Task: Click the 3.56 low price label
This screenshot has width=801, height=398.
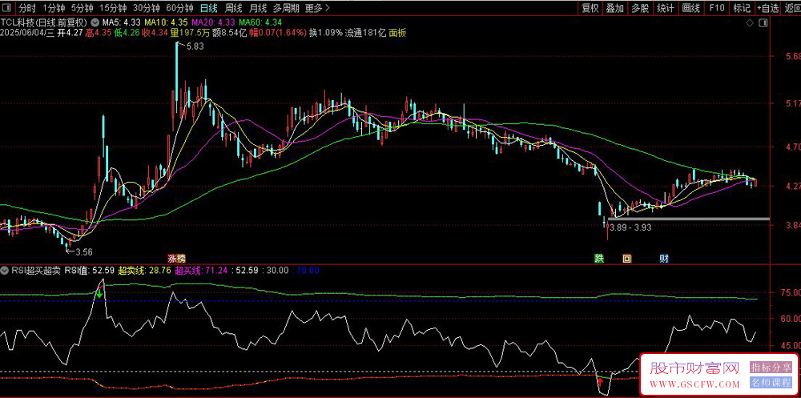Action: (x=84, y=252)
